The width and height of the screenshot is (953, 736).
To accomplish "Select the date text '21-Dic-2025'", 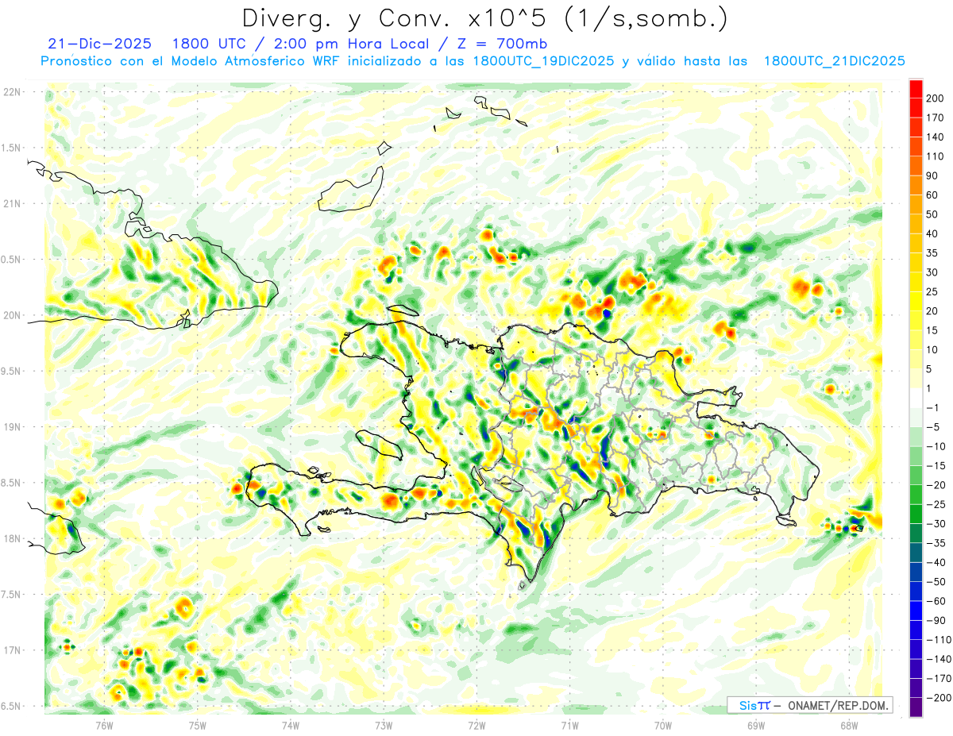I will tap(99, 44).
